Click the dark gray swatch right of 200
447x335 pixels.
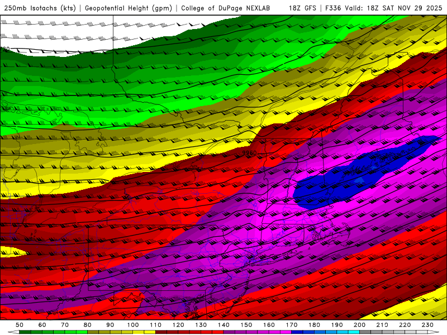coord(365,332)
